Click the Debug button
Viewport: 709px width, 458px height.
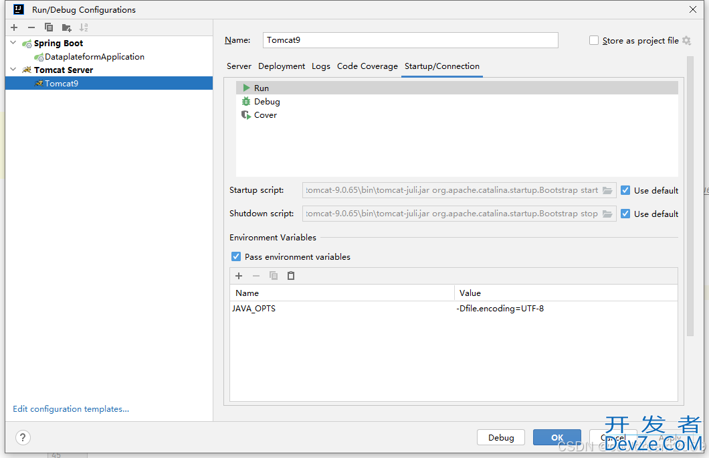pyautogui.click(x=501, y=438)
